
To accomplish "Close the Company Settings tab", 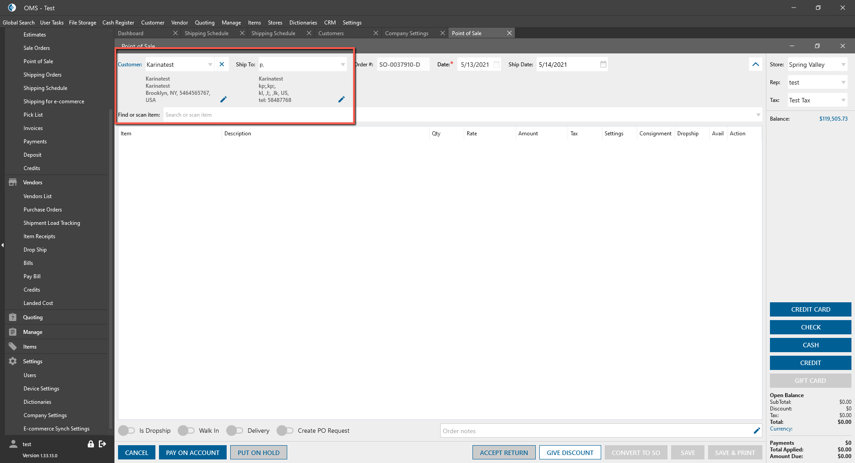I will tap(443, 33).
